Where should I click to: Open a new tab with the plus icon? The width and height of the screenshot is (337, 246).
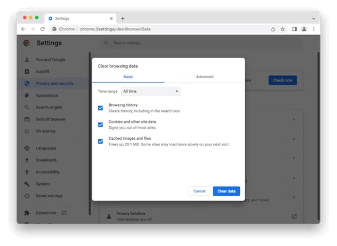pyautogui.click(x=123, y=18)
